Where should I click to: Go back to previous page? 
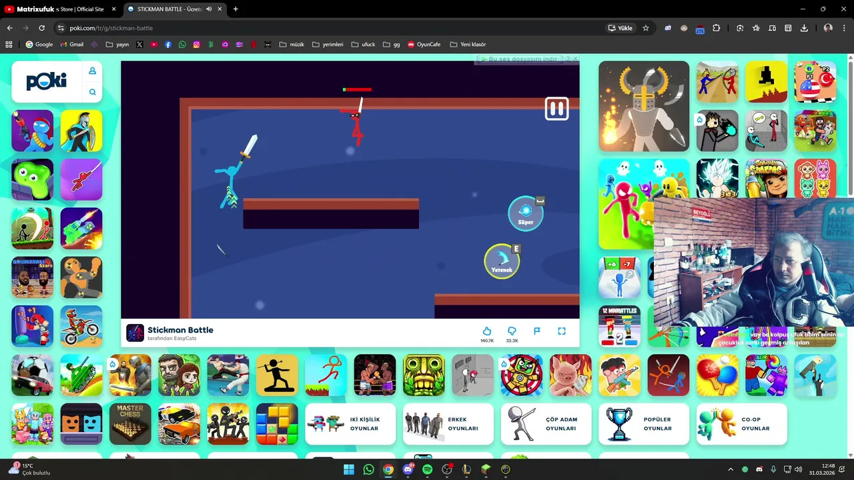click(x=9, y=28)
